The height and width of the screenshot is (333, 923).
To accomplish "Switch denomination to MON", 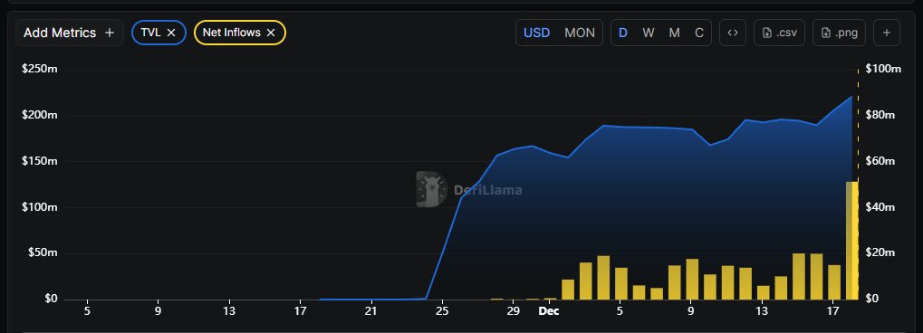I will coord(580,33).
